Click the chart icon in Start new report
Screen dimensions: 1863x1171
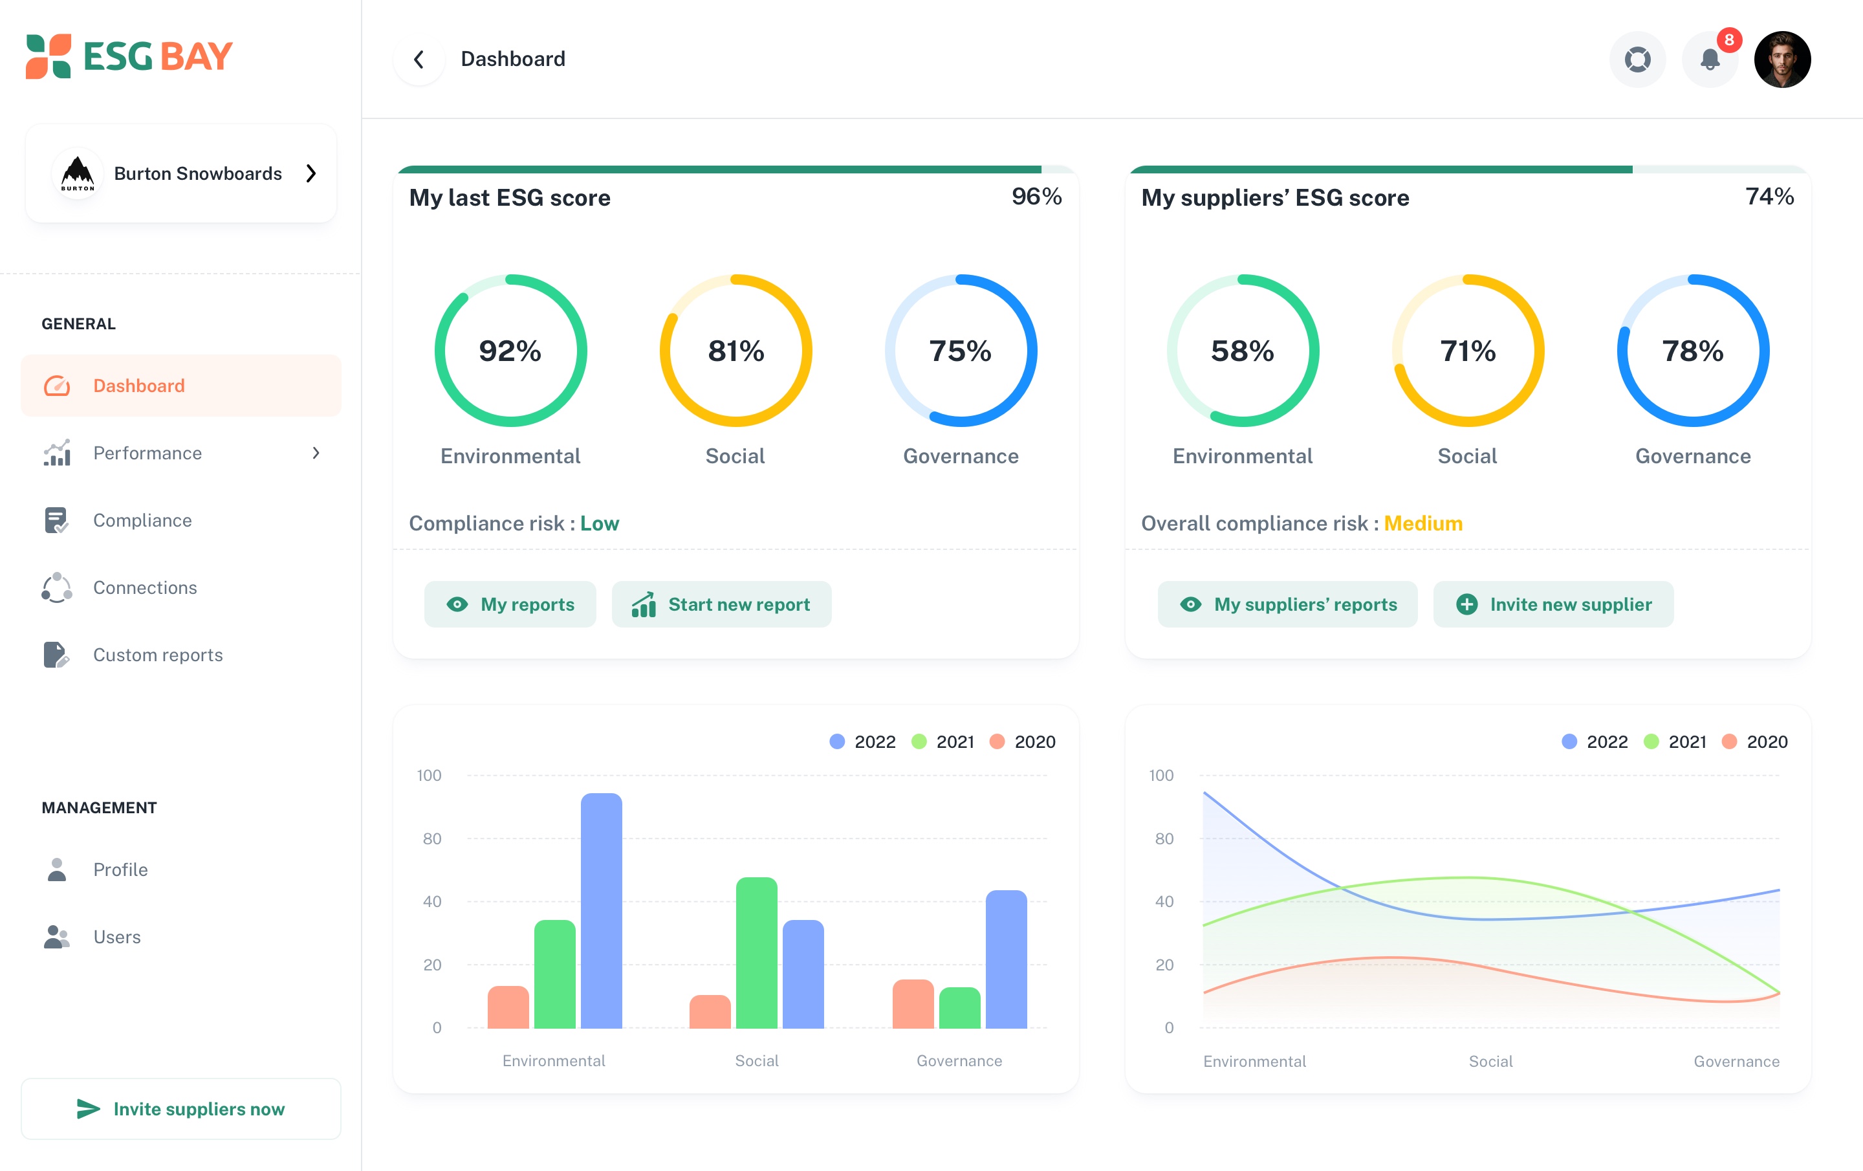point(644,604)
